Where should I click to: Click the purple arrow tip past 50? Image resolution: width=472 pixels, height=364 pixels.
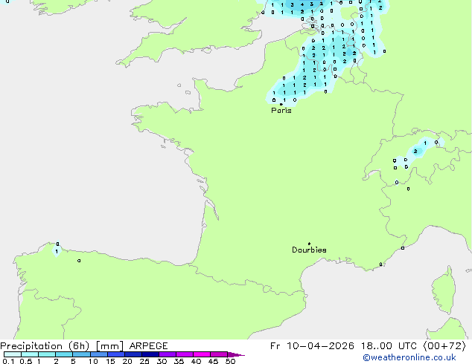click(x=236, y=354)
